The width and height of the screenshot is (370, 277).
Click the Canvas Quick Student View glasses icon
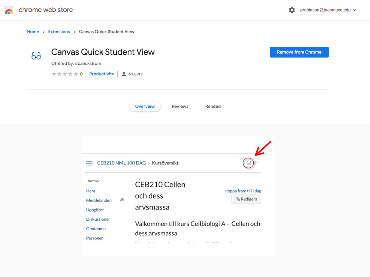click(x=36, y=56)
